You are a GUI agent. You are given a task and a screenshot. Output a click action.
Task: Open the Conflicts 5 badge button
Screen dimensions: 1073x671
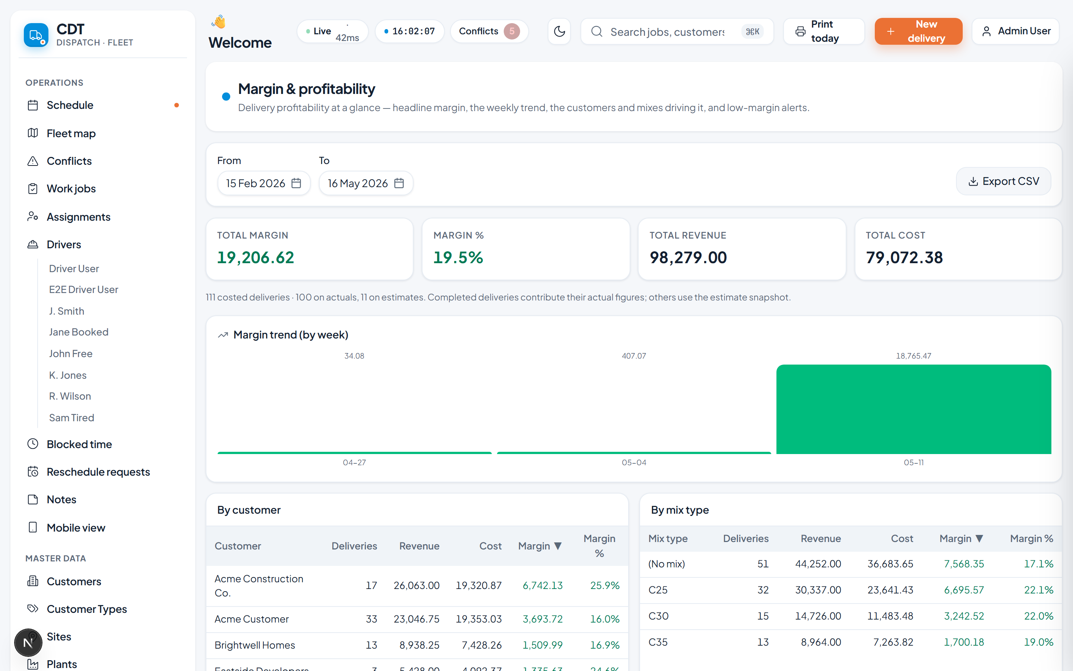(x=489, y=32)
